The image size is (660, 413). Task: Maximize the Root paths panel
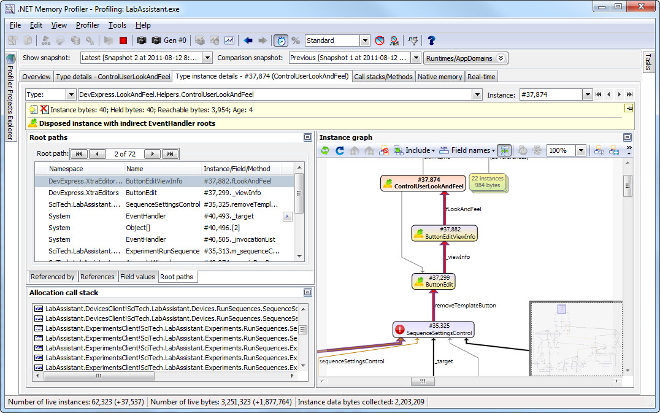[x=308, y=137]
